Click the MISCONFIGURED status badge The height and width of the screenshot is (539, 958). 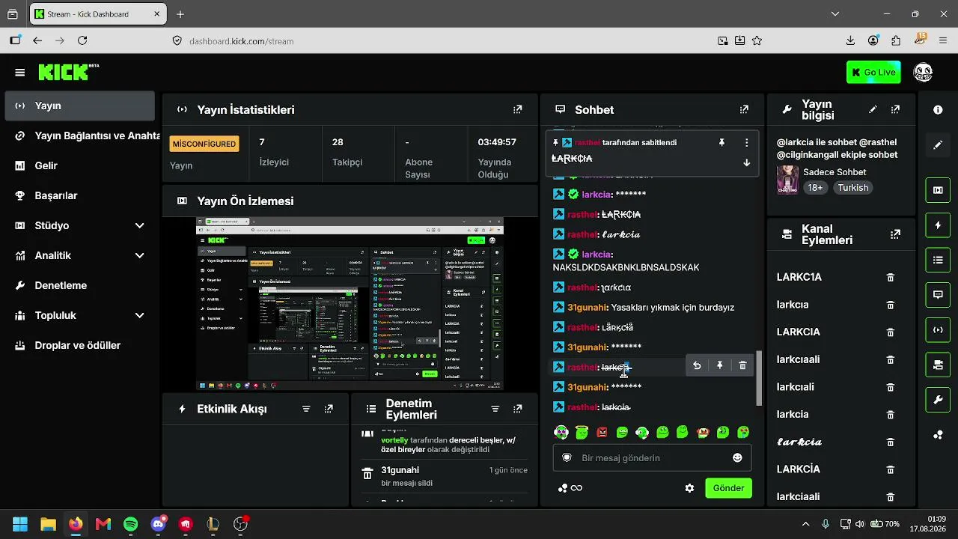[x=204, y=144]
